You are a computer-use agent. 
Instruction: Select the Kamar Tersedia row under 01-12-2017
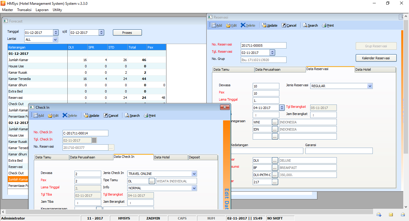coord(87,79)
